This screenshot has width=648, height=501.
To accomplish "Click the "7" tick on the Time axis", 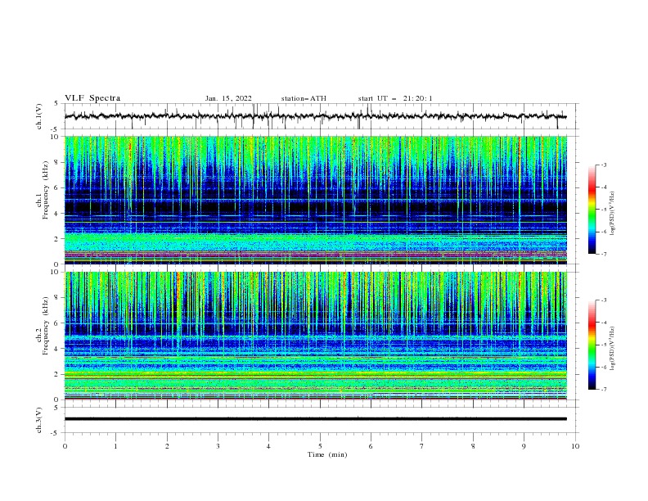I will point(422,446).
